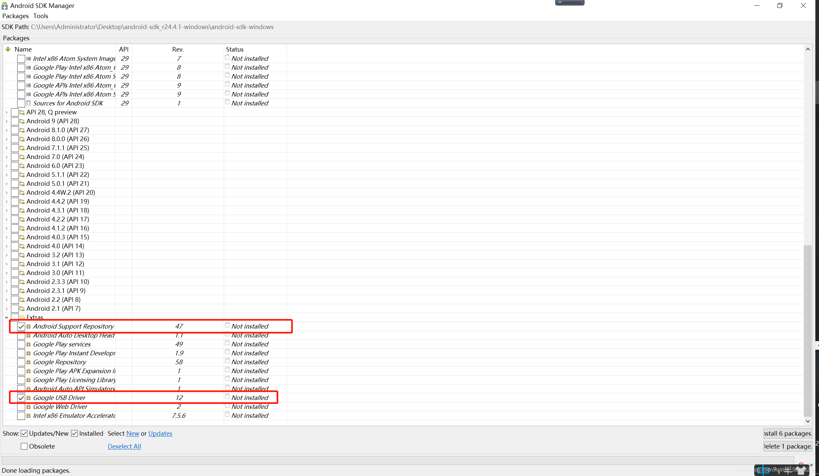Expand the Android 4.4W.2 (API 20) node
The width and height of the screenshot is (819, 476).
tap(6, 193)
